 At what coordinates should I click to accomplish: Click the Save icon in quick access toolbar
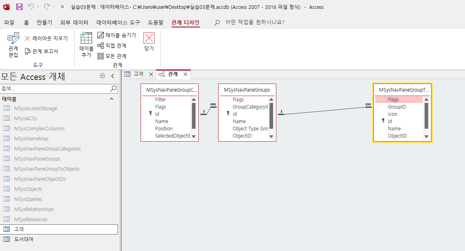19,7
